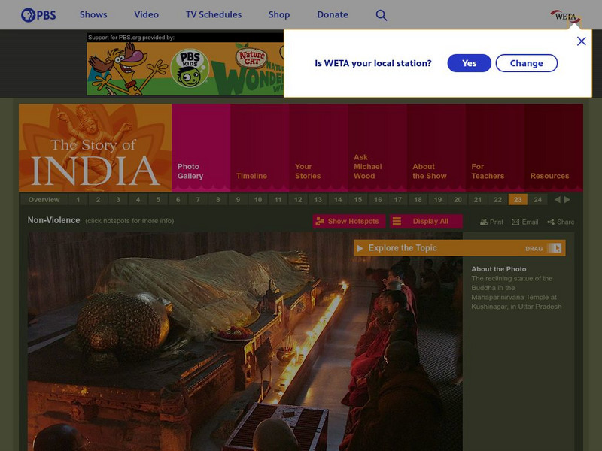Confirm WETA as local station with Yes
The width and height of the screenshot is (602, 451).
[x=468, y=63]
